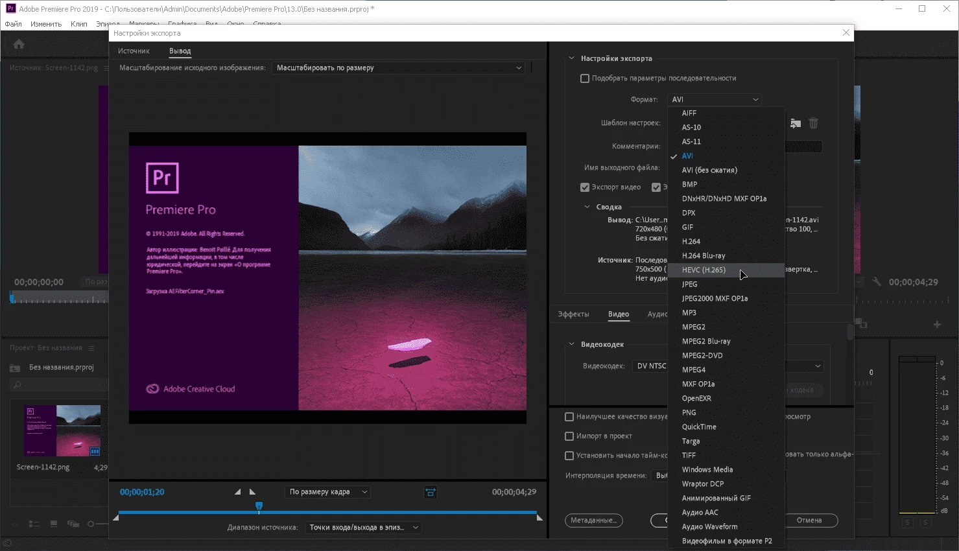Select TIFF format entry
959x551 pixels.
tap(726, 455)
